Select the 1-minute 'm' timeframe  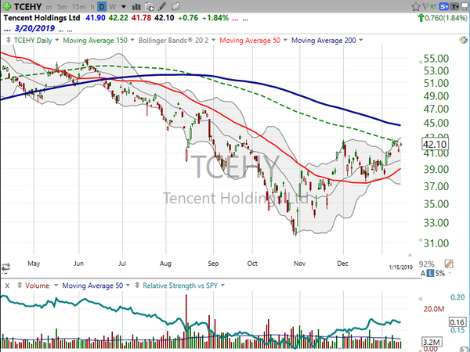tap(49, 7)
